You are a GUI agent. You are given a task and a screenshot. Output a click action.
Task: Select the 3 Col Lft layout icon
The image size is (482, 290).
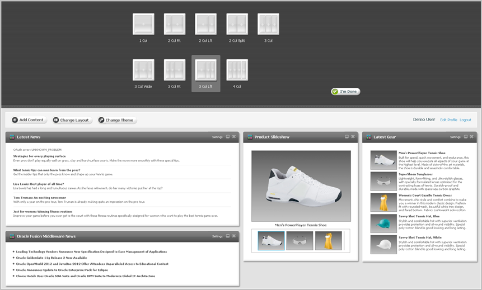pyautogui.click(x=205, y=70)
